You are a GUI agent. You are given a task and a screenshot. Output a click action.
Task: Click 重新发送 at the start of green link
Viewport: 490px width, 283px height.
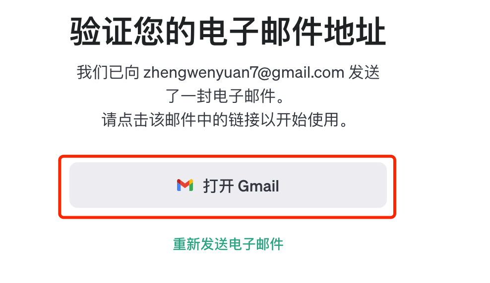point(200,244)
